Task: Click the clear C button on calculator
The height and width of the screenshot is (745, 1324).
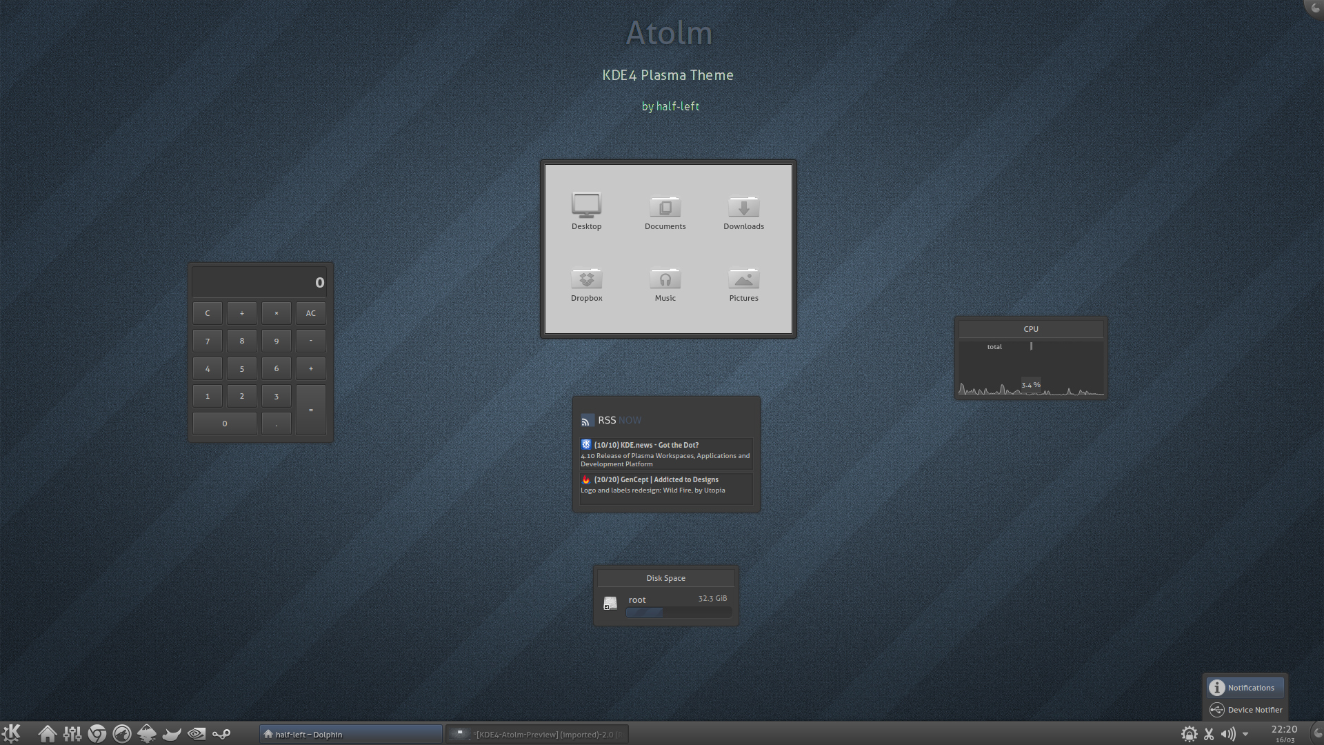Action: click(208, 312)
